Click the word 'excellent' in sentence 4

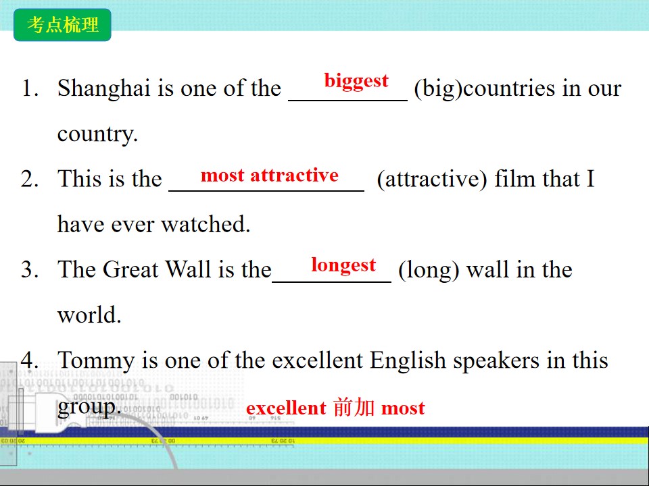pos(318,360)
